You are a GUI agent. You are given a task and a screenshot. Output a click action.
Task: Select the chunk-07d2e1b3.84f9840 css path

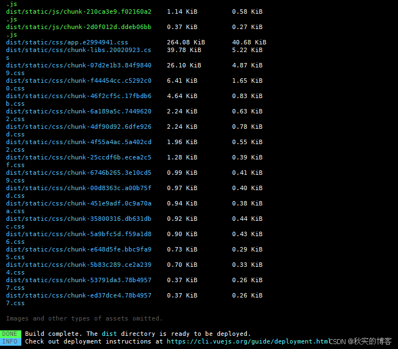tap(79, 65)
